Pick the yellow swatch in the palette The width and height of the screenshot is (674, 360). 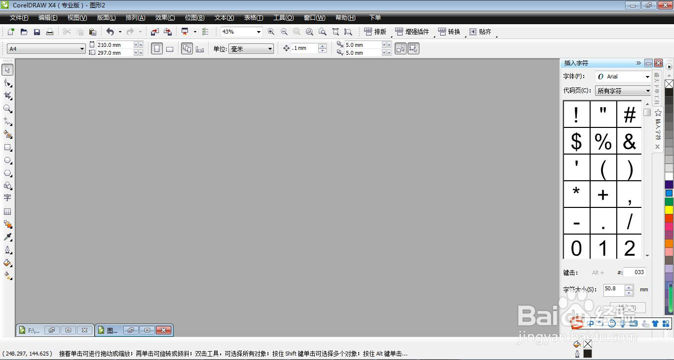(x=669, y=210)
